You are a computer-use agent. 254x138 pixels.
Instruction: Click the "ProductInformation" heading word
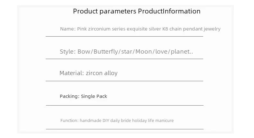(x=169, y=11)
